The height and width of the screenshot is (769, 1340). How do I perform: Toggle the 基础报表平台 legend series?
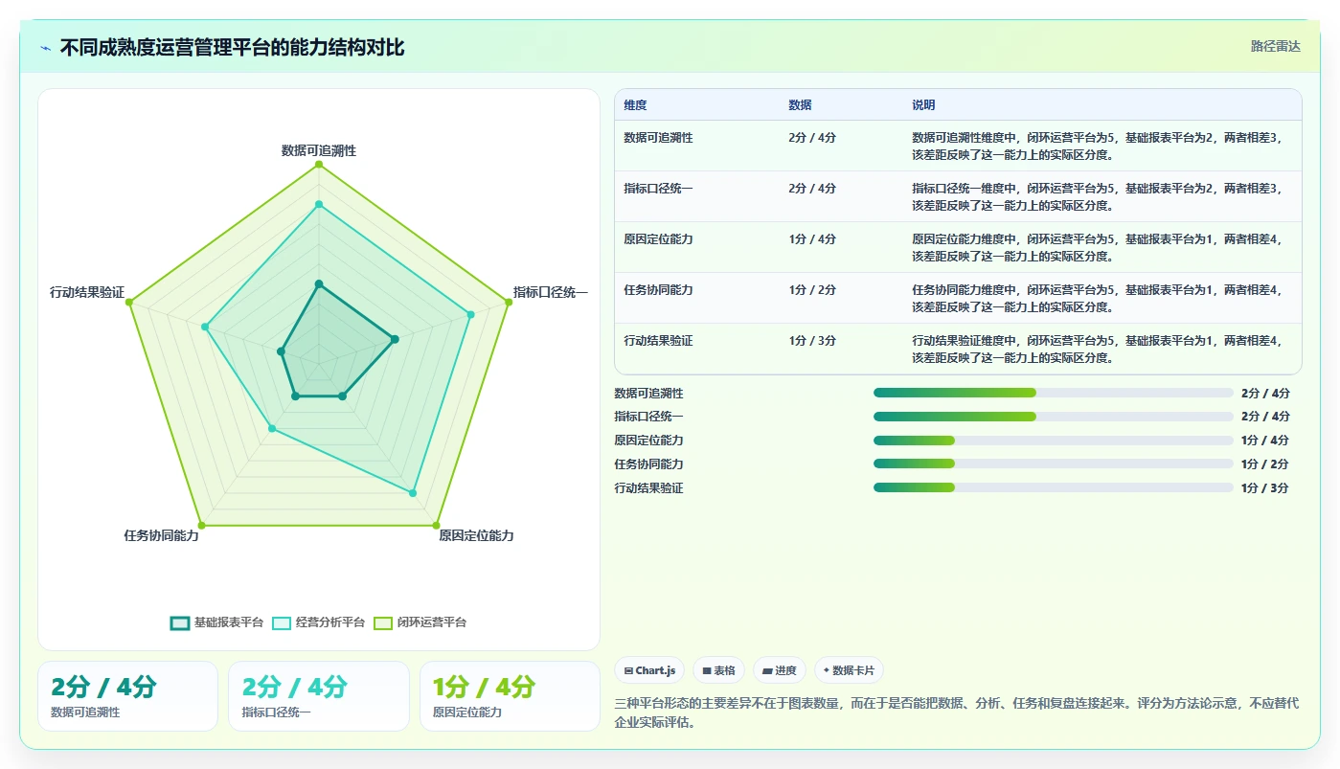[x=216, y=622]
